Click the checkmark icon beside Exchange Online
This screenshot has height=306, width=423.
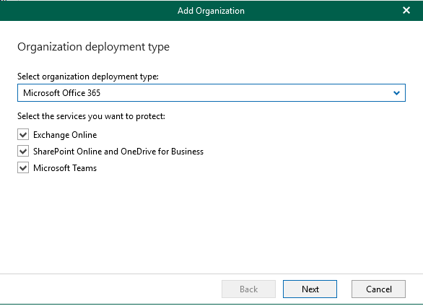(x=23, y=134)
